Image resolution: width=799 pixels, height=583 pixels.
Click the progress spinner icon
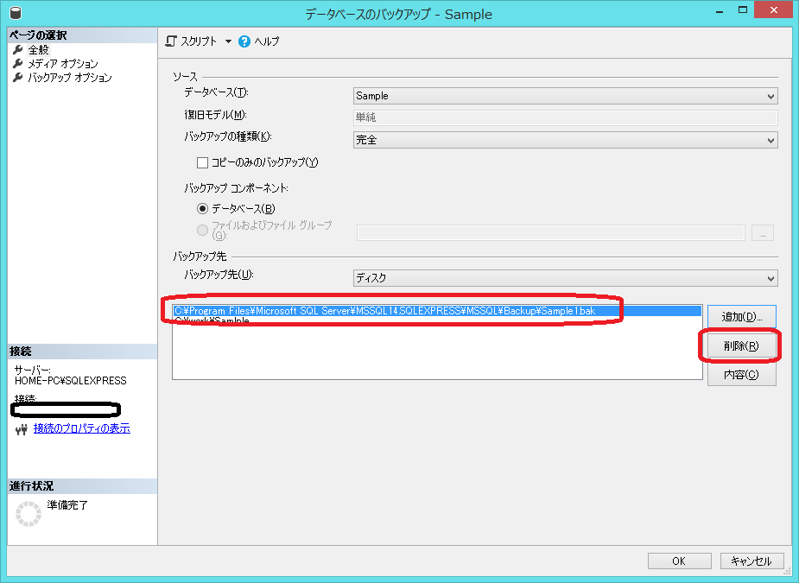pos(29,513)
